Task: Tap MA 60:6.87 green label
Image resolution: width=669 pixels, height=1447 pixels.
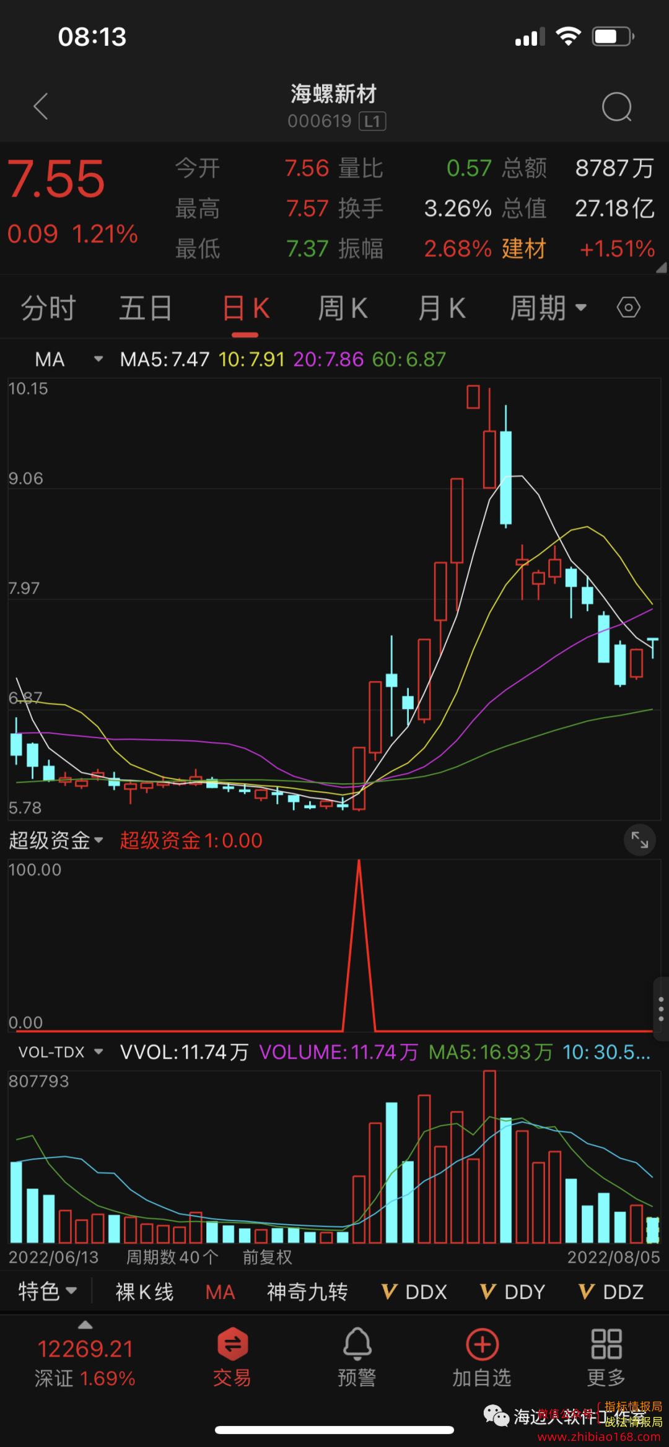Action: pos(409,359)
